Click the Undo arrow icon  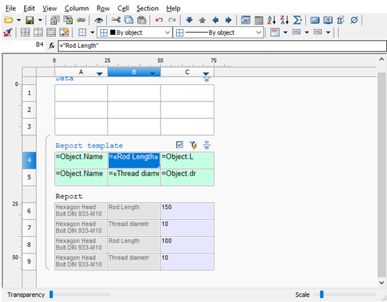tap(159, 20)
